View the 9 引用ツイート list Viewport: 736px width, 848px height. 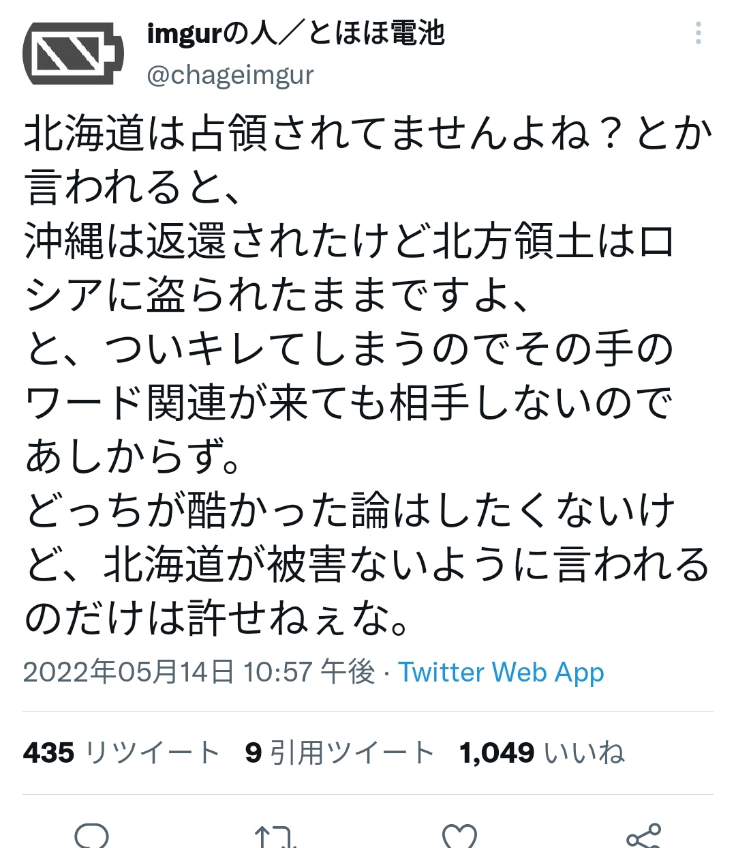(x=340, y=753)
